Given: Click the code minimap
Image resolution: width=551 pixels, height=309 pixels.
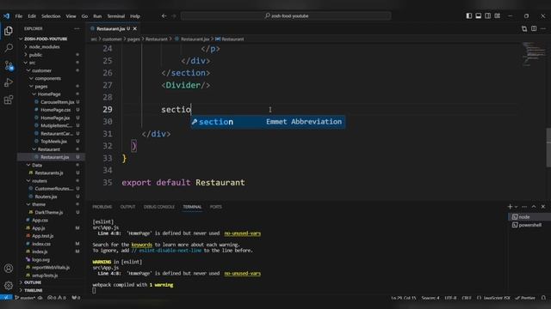Looking at the screenshot, I should [534, 54].
